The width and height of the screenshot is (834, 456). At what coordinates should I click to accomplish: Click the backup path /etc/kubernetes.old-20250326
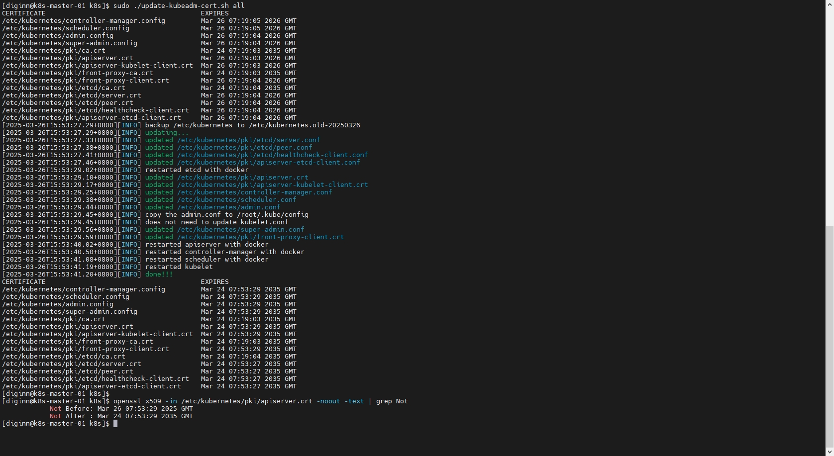(304, 125)
